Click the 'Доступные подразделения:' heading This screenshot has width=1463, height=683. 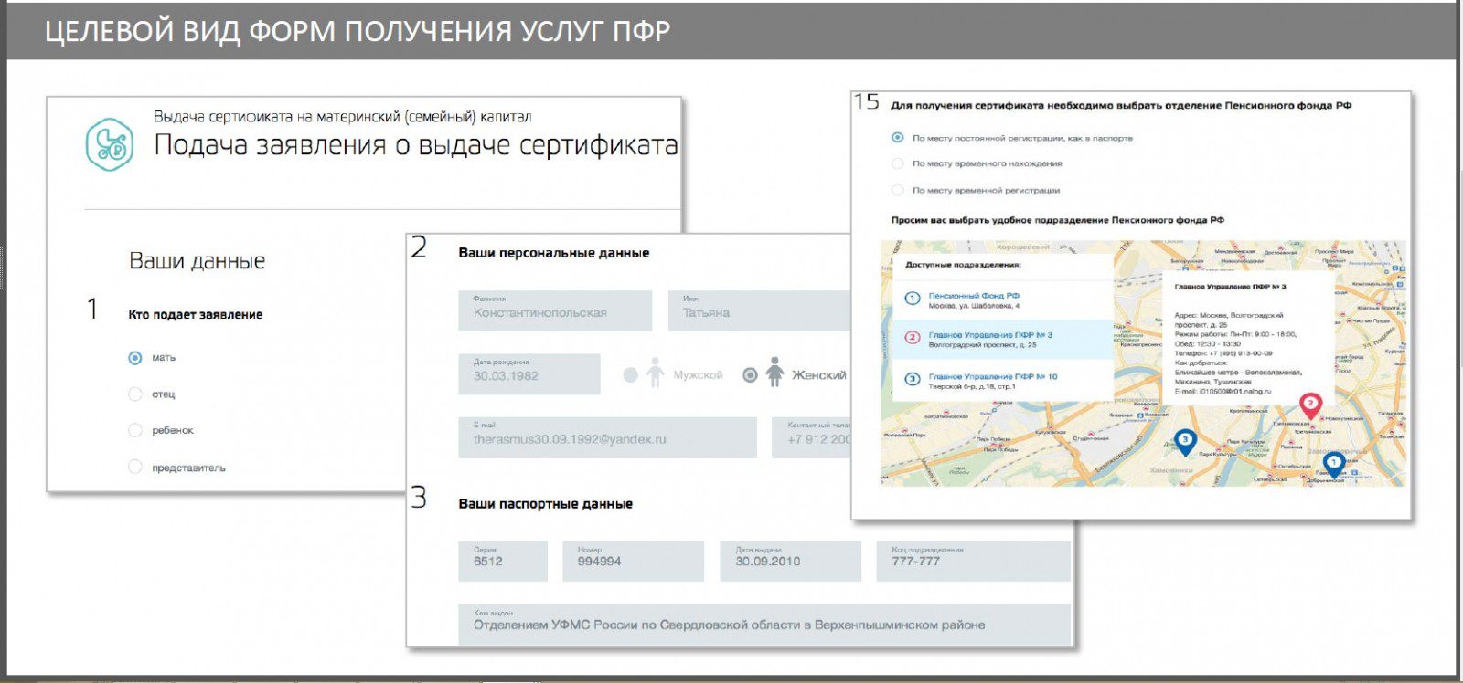(x=963, y=265)
